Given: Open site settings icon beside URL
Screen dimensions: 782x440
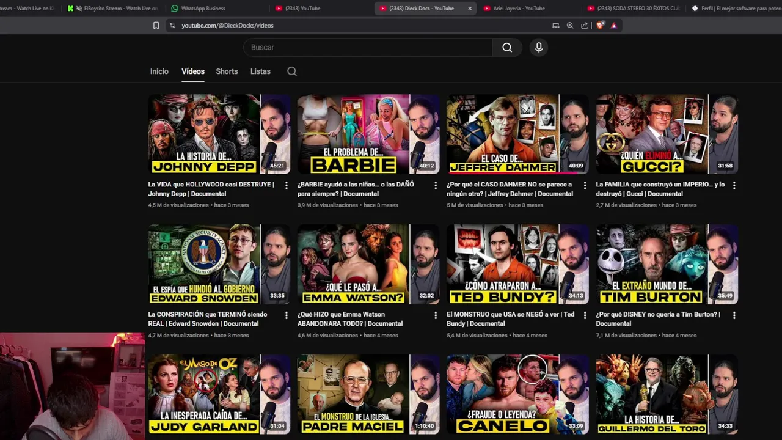Looking at the screenshot, I should 172,26.
